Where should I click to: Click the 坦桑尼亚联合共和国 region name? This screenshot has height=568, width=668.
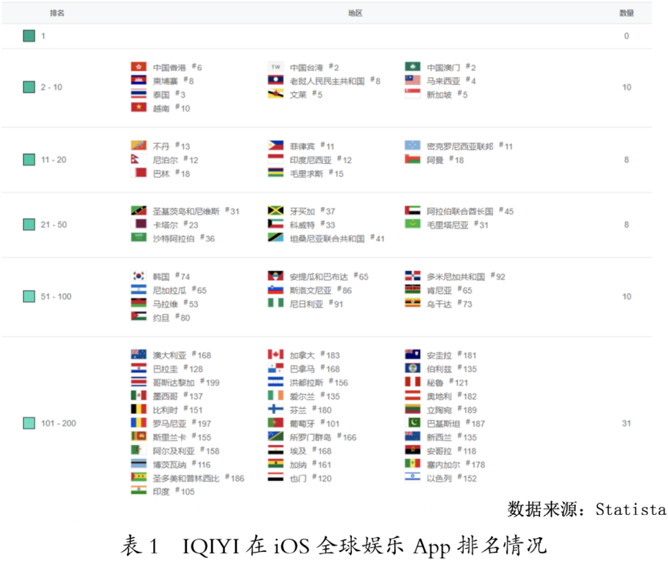[x=327, y=239]
